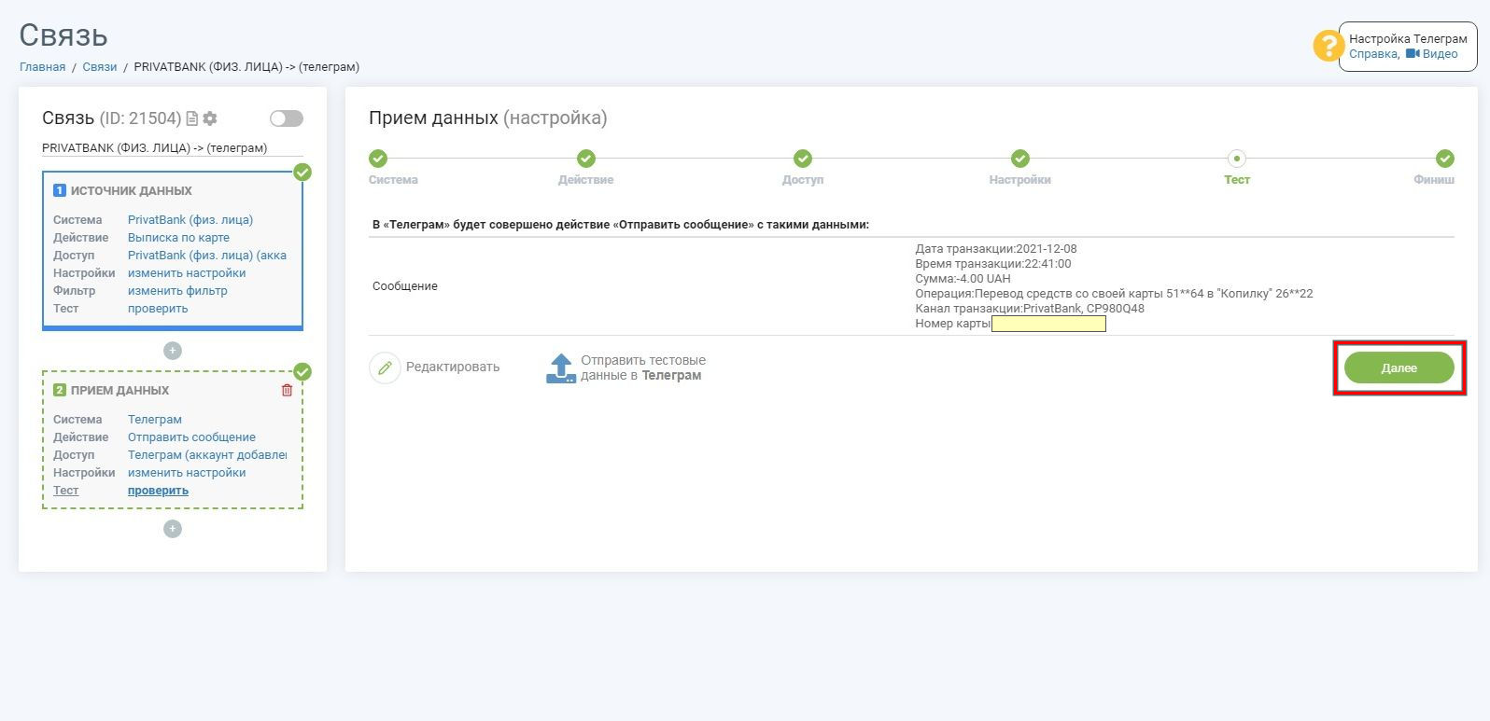
Task: Go to the Доступ step checkmark
Action: pos(803,159)
